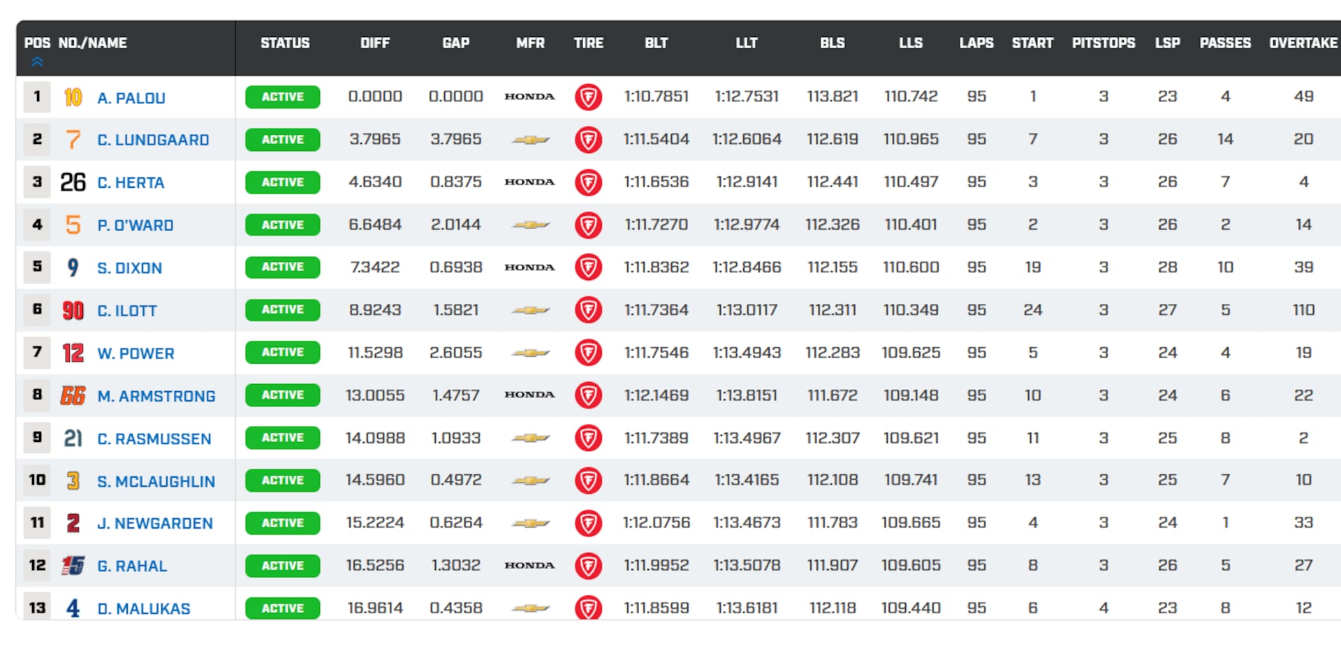This screenshot has height=653, width=1341.
Task: Click the POS sort arrow icon
Action: tap(37, 61)
